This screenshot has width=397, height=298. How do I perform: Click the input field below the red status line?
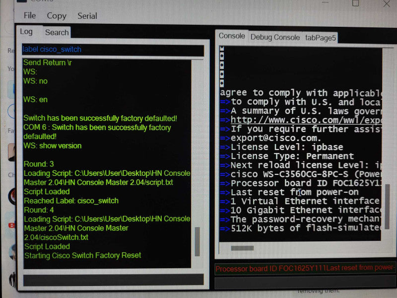tap(306, 283)
